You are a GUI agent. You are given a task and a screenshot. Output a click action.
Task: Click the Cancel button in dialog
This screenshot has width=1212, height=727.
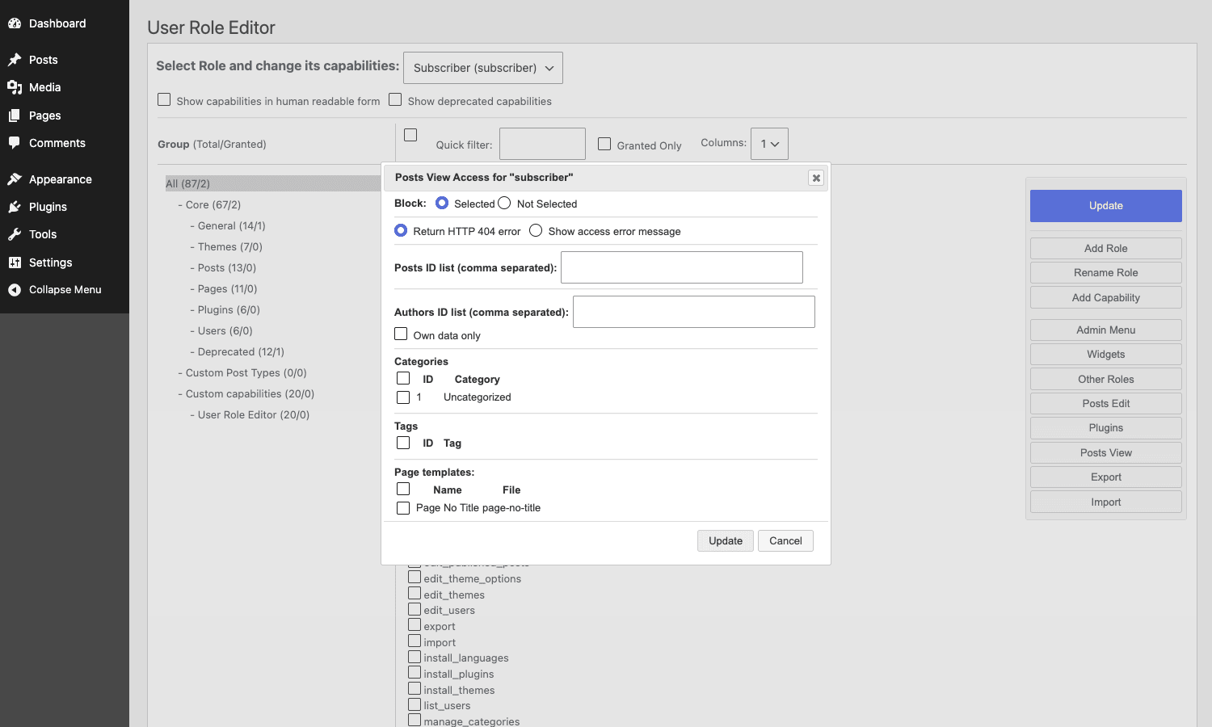coord(785,541)
